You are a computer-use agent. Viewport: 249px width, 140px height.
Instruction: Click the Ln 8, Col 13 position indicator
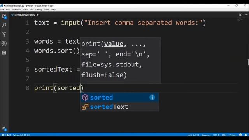[193, 135]
